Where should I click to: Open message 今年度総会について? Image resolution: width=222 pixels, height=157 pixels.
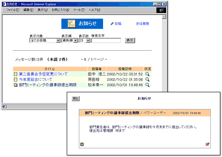pyautogui.click(x=35, y=79)
